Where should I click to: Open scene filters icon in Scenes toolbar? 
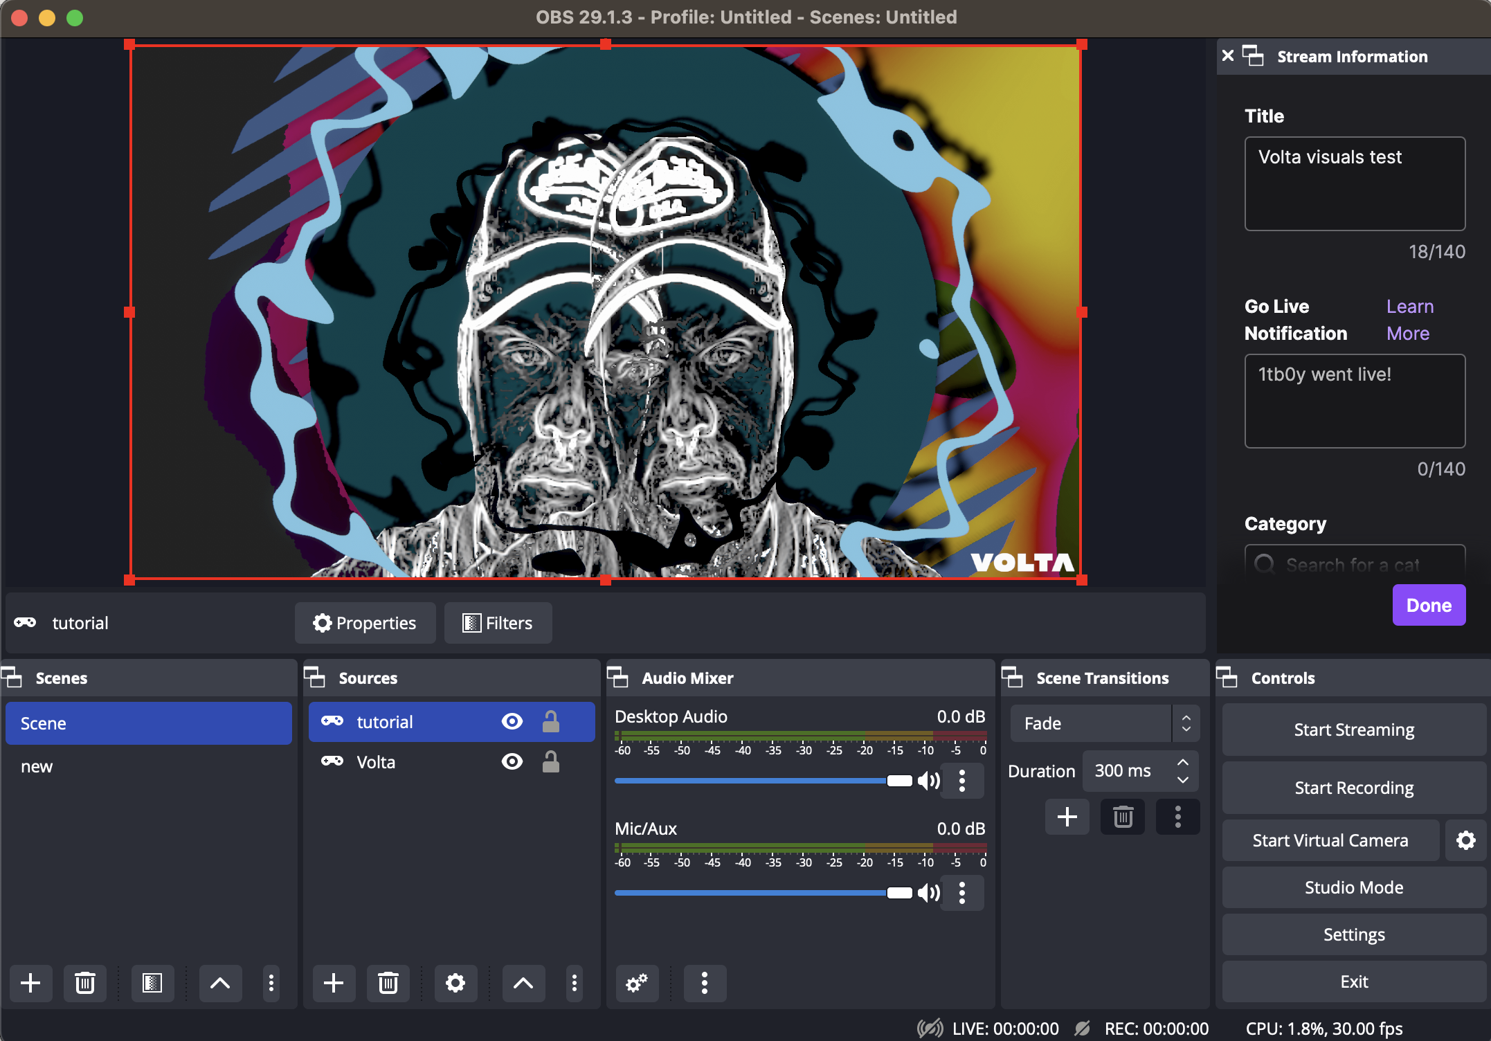[x=152, y=983]
